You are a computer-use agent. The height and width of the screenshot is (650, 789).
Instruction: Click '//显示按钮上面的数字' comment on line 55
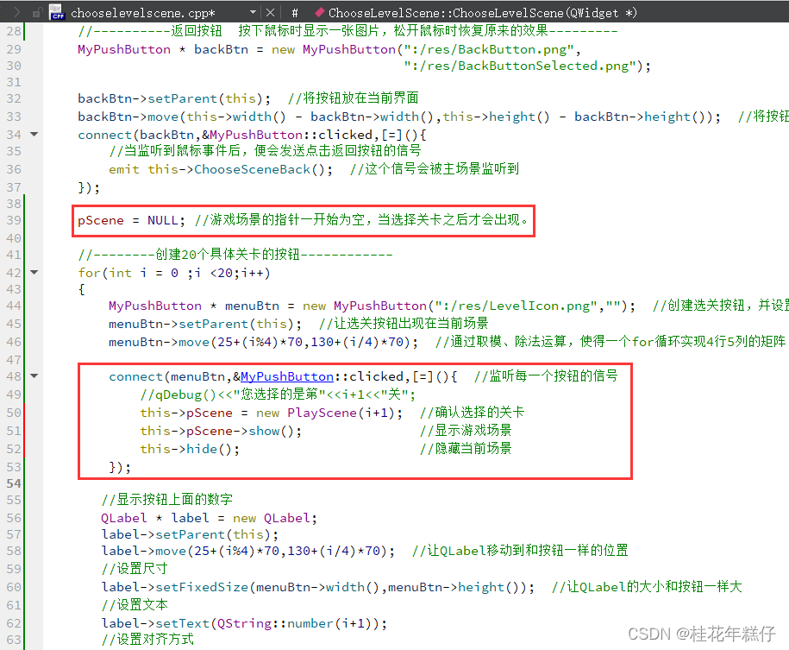click(x=166, y=499)
